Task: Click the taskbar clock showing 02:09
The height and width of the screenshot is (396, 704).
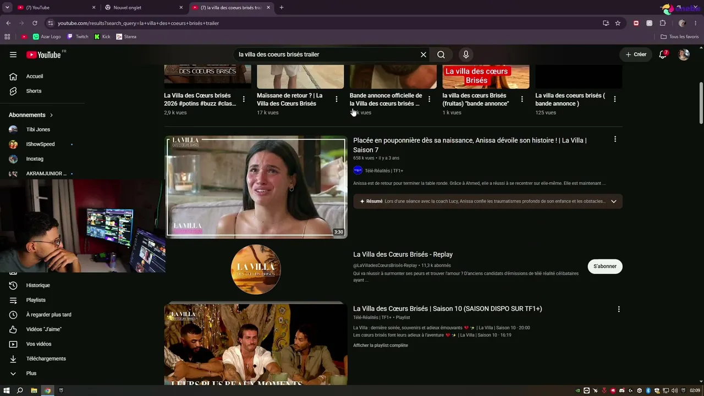Action: 695,391
